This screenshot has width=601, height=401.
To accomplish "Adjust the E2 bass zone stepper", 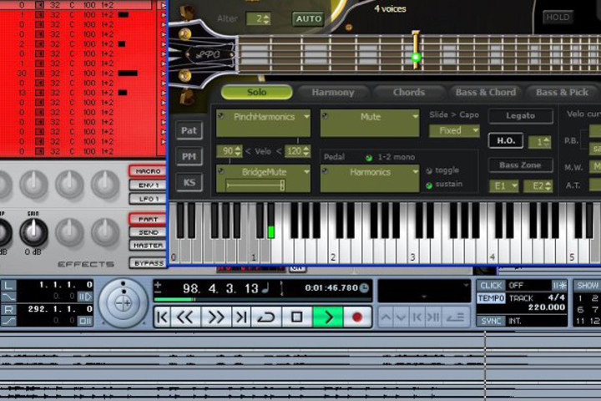I will pyautogui.click(x=548, y=186).
